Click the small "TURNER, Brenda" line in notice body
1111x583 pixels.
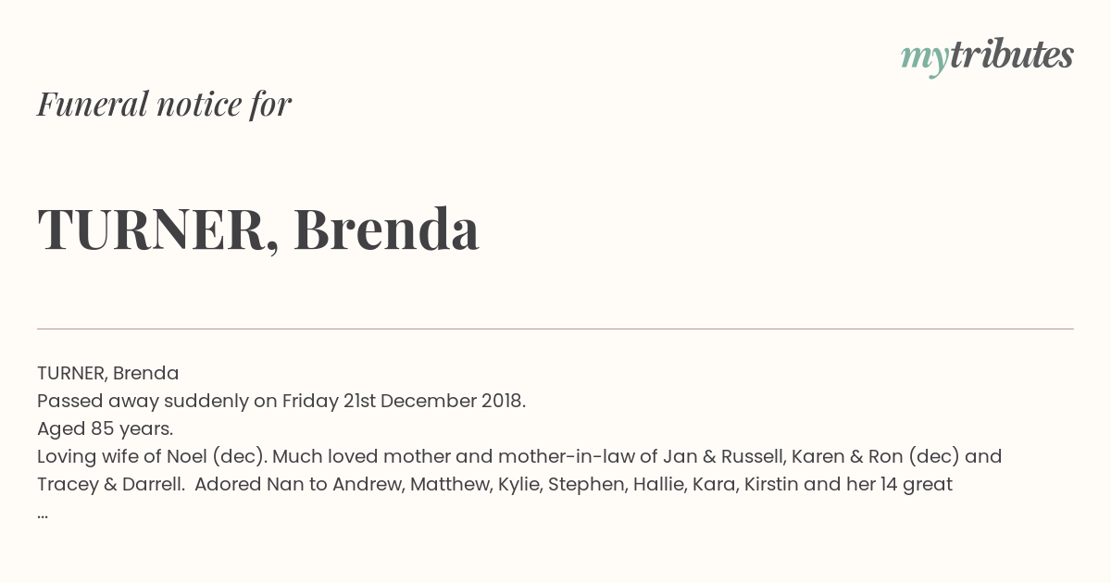[107, 373]
